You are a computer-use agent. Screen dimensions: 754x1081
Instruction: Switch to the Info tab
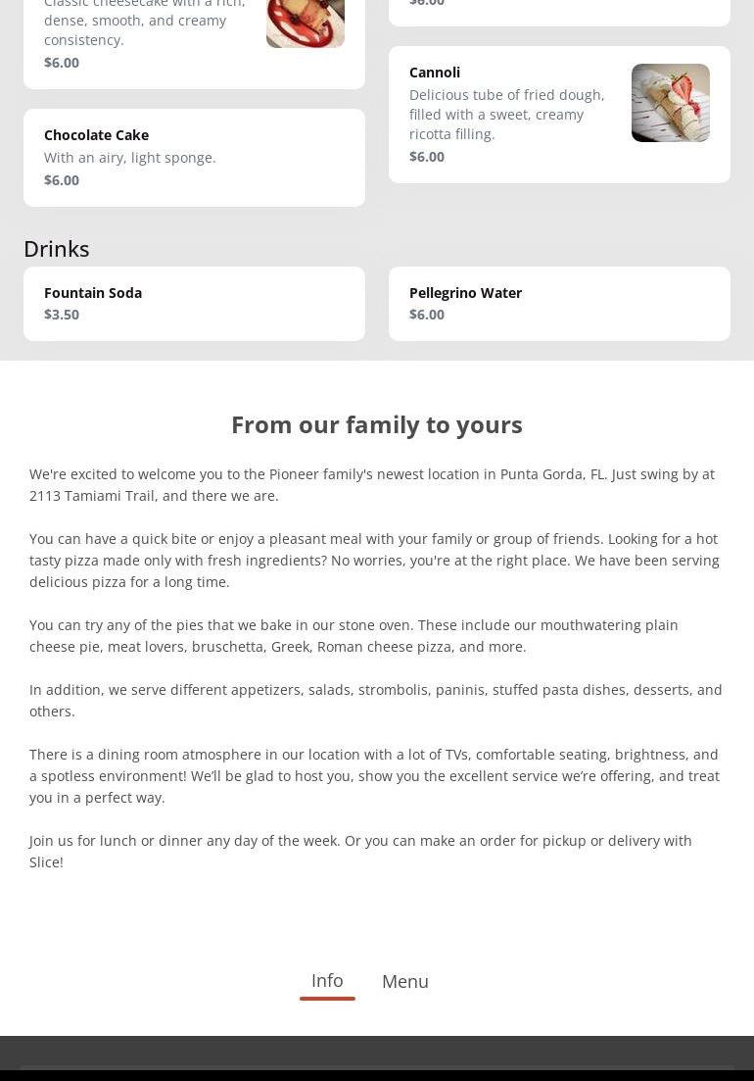(327, 981)
